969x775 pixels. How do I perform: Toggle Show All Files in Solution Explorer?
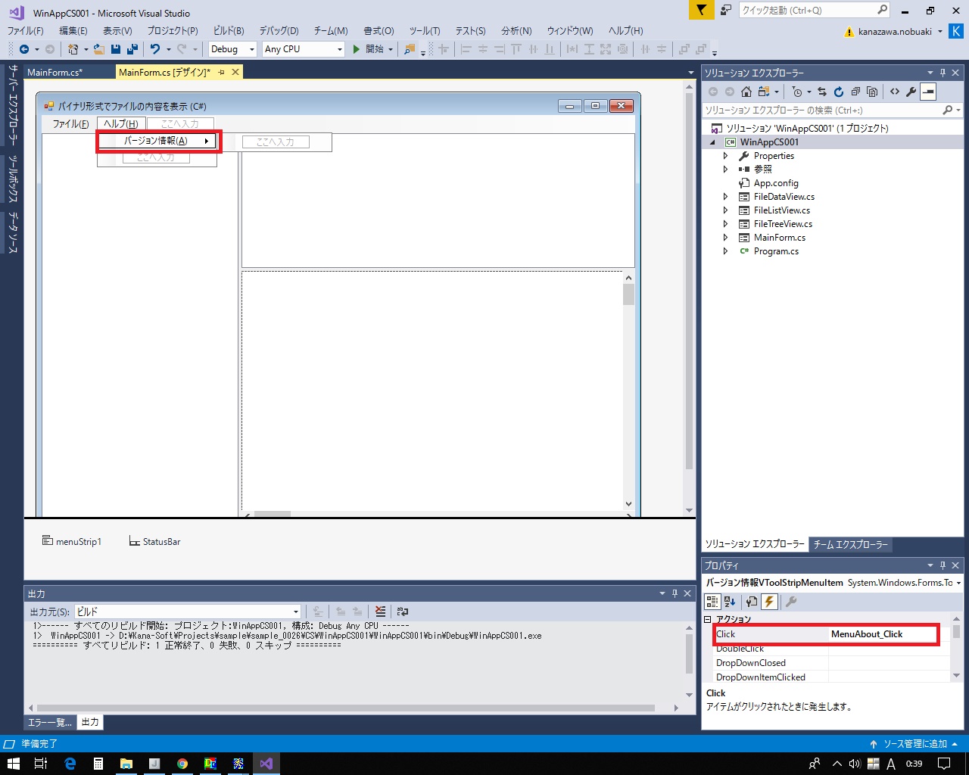click(x=872, y=92)
